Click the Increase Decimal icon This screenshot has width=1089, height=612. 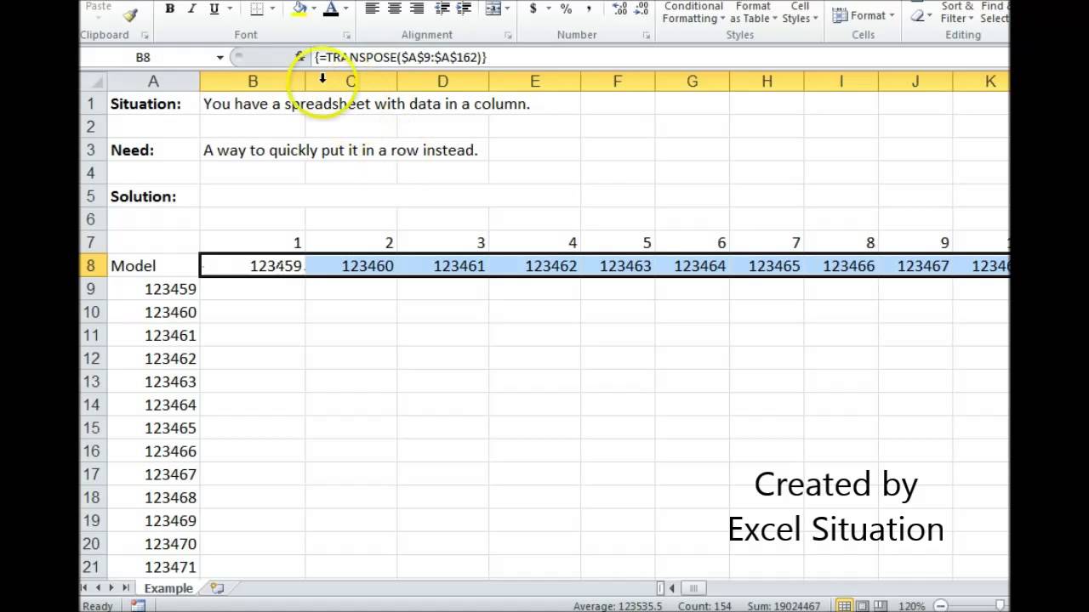click(619, 8)
